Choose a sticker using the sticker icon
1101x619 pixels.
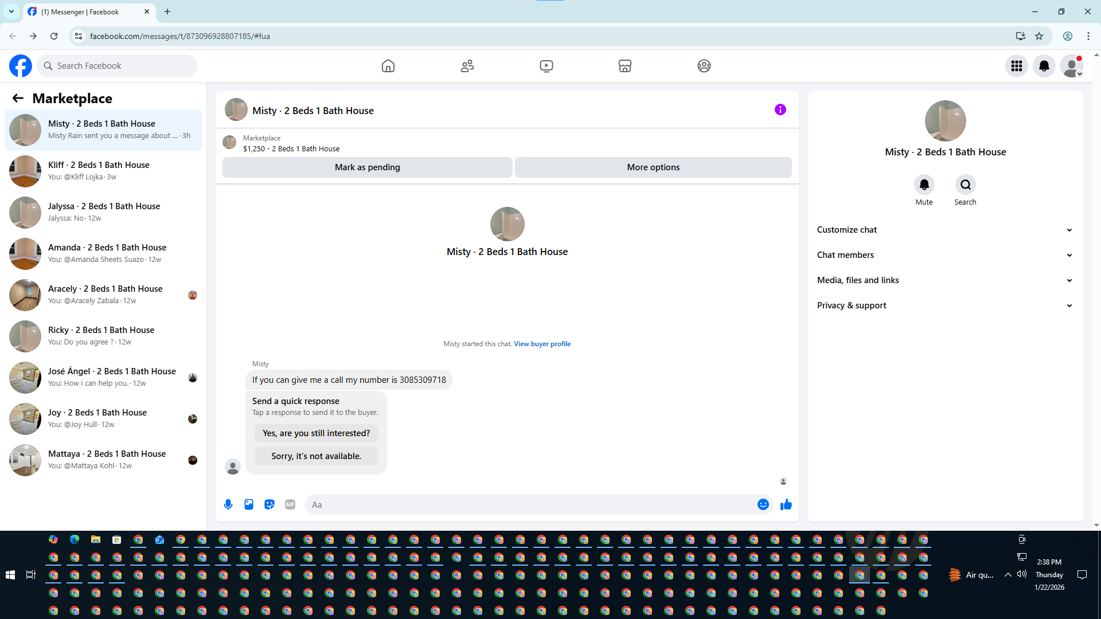point(270,504)
